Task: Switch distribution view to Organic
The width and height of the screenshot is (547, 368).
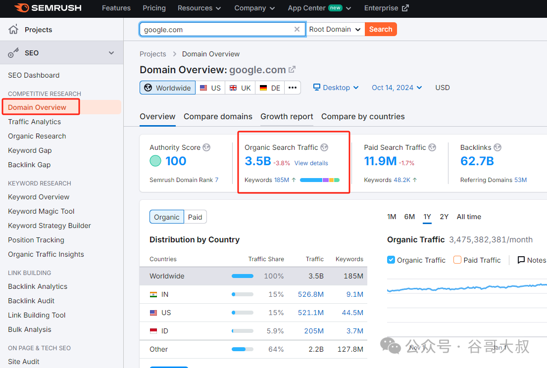Action: 167,217
